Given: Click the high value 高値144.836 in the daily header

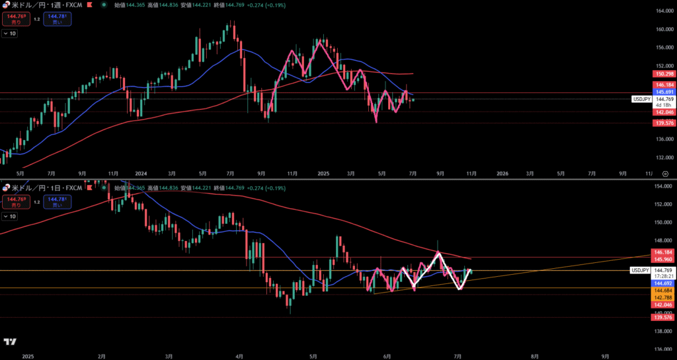Looking at the screenshot, I should point(161,188).
